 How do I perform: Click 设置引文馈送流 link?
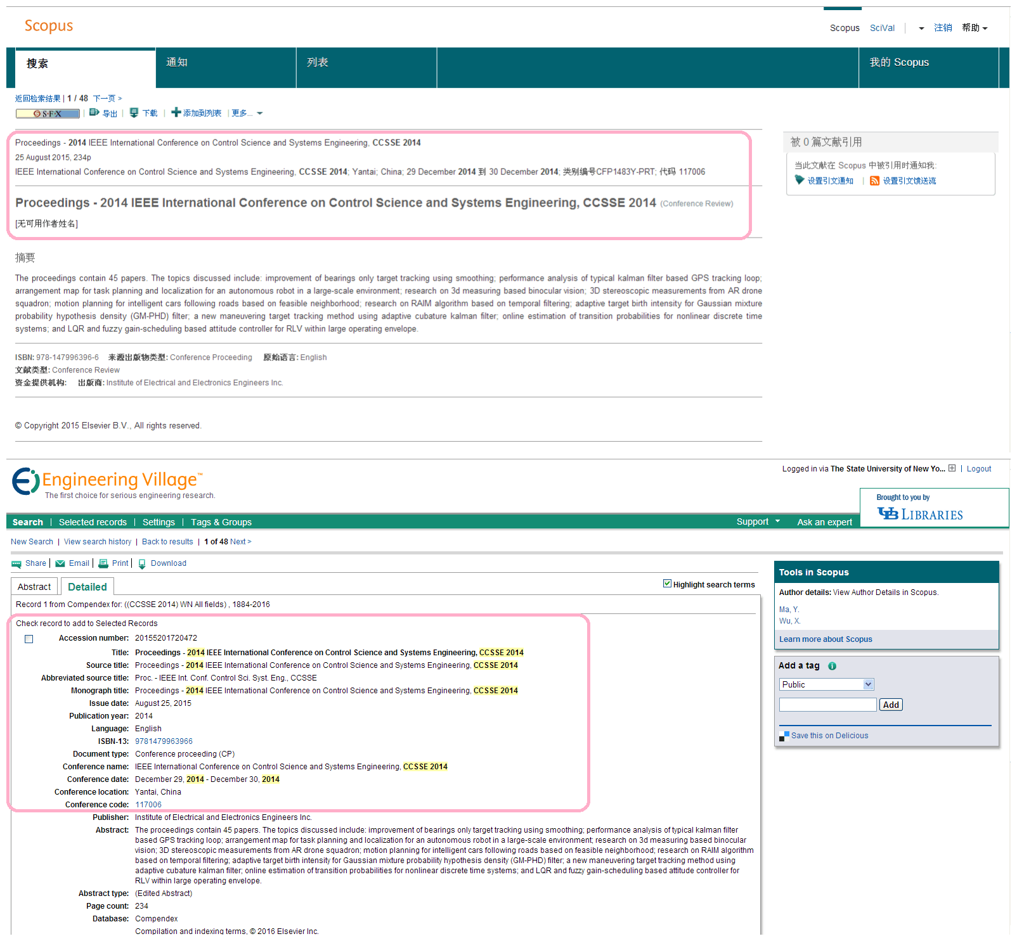click(909, 181)
